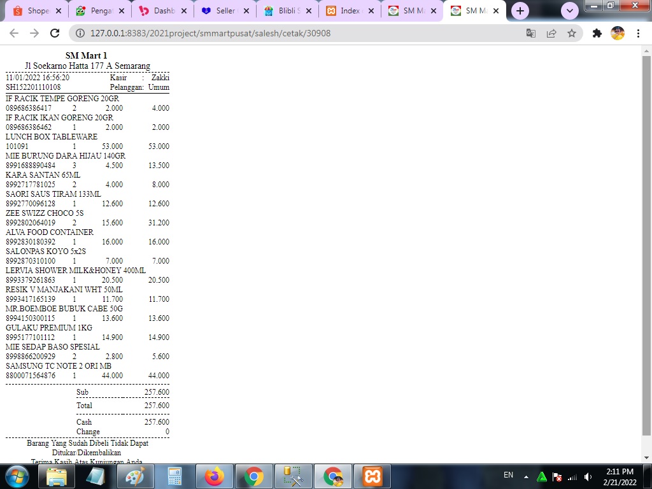The height and width of the screenshot is (489, 652).
Task: Share this page via share icon
Action: 551,33
